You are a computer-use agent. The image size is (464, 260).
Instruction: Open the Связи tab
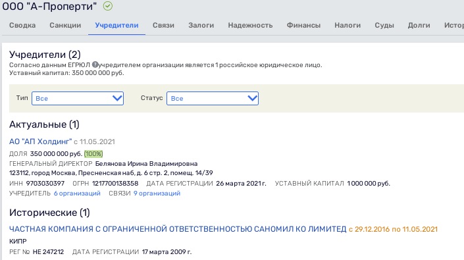point(163,26)
